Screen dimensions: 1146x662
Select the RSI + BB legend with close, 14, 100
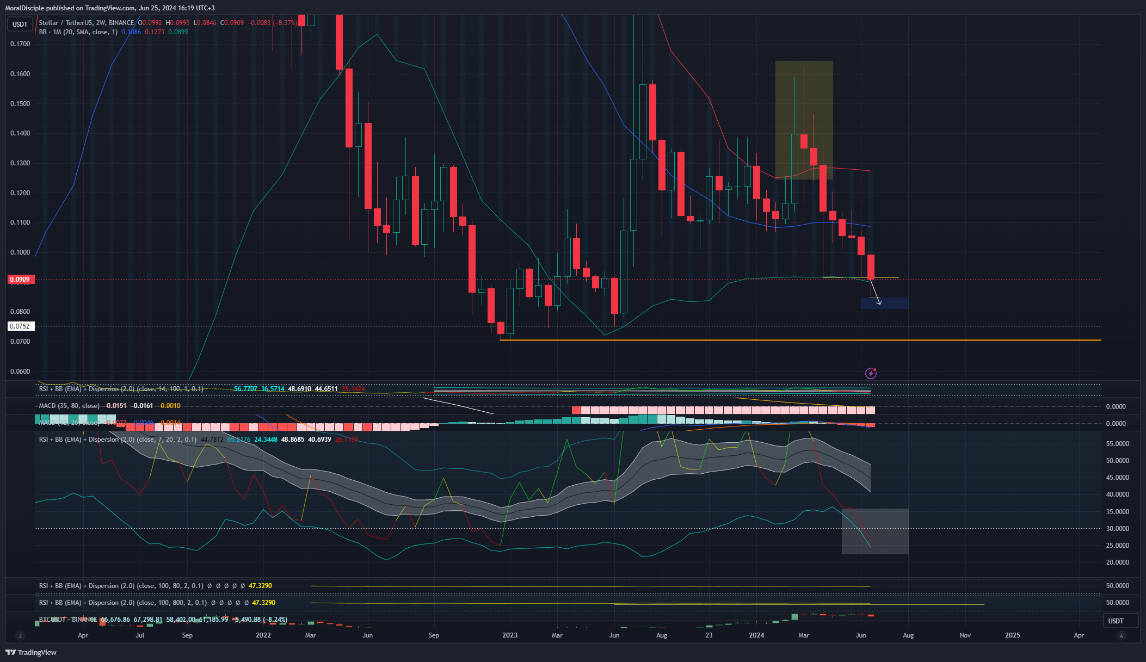coord(121,389)
